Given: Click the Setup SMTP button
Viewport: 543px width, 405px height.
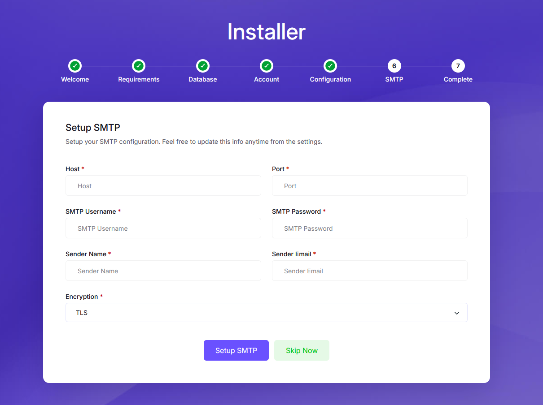Looking at the screenshot, I should point(236,350).
